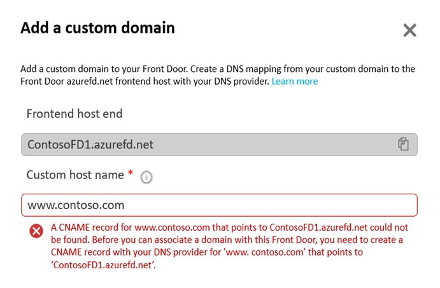
Task: Click the description line starting 'Add a custom domain to'
Action: [x=218, y=69]
